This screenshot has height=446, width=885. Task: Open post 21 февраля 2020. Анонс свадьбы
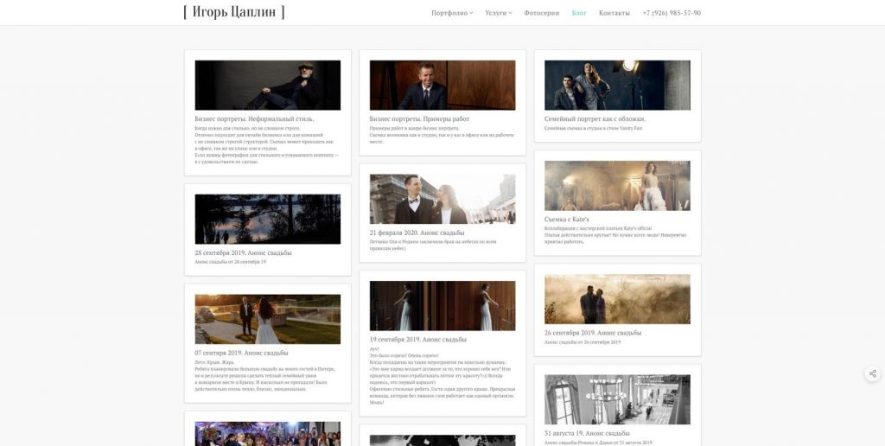[x=417, y=233]
